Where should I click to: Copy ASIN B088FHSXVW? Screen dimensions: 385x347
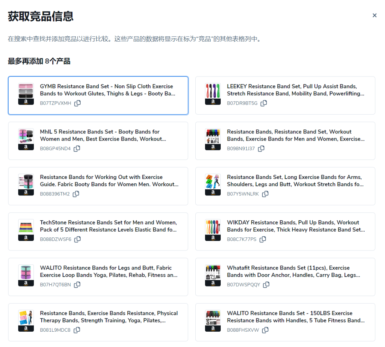pyautogui.click(x=266, y=330)
